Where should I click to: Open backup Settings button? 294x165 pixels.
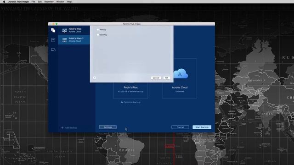click(108, 127)
